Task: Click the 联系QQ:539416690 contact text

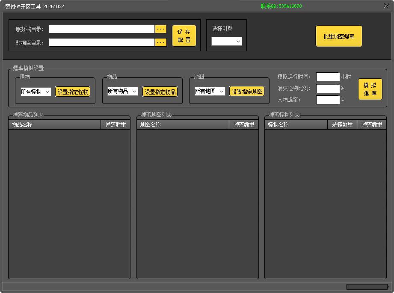Action: (x=281, y=6)
